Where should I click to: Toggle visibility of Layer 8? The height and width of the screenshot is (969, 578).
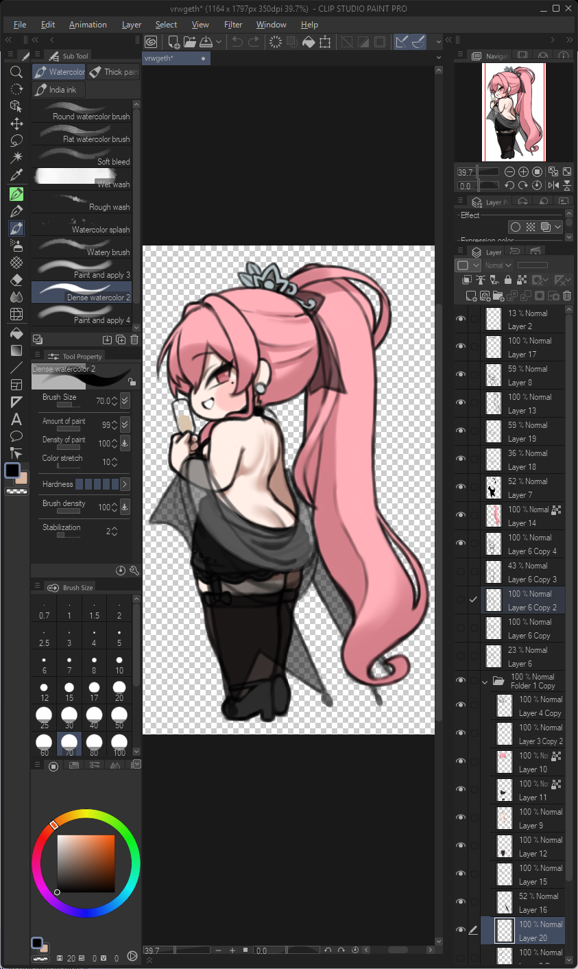click(461, 375)
